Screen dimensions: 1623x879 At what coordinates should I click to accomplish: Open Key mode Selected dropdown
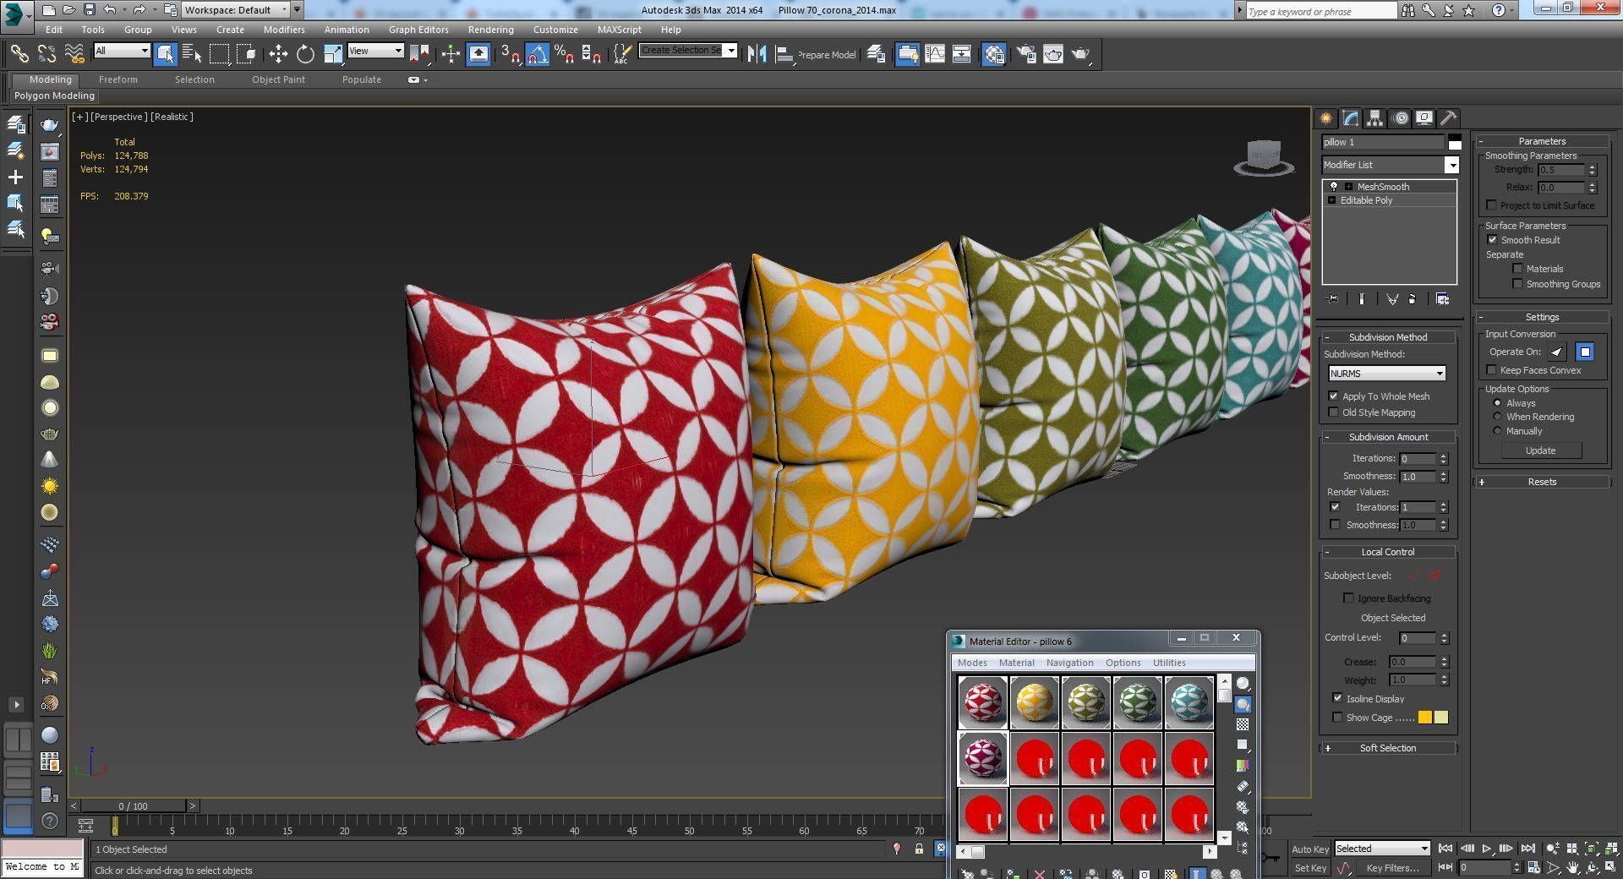coord(1383,849)
